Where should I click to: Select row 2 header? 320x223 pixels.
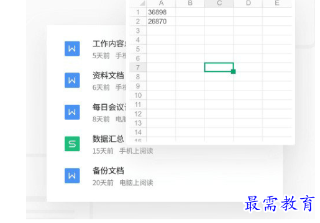tap(138, 21)
